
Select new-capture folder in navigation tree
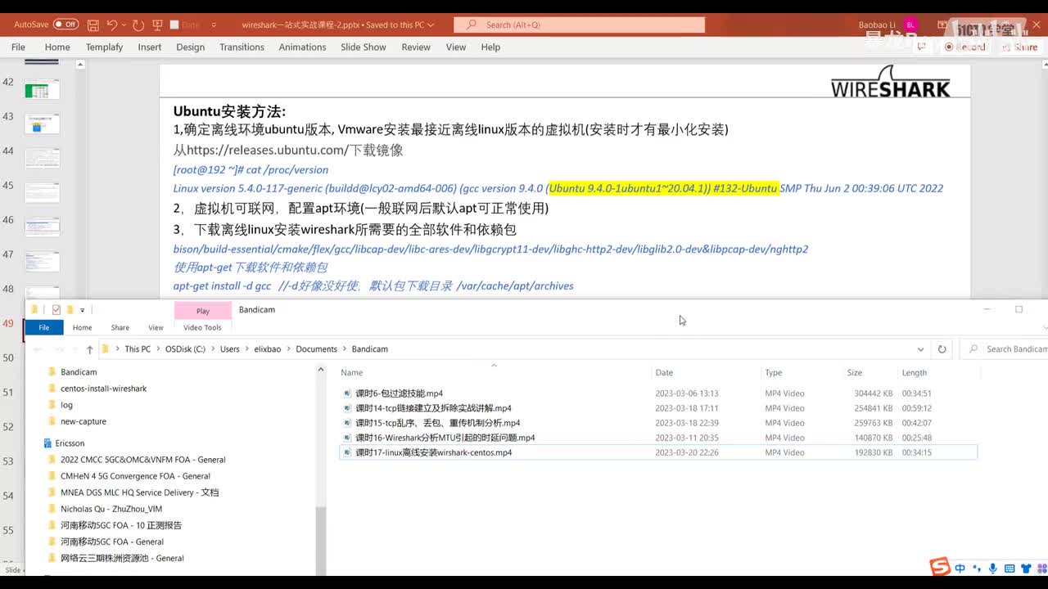pyautogui.click(x=84, y=421)
